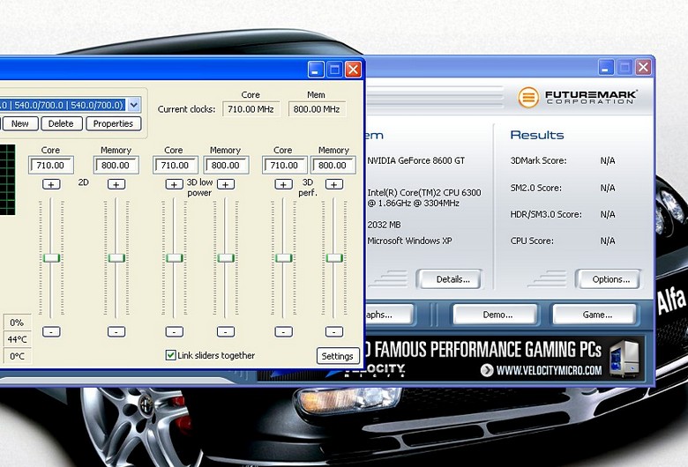Edit the 3D perf. Memory field
Image resolution: width=688 pixels, height=467 pixels.
click(x=333, y=166)
